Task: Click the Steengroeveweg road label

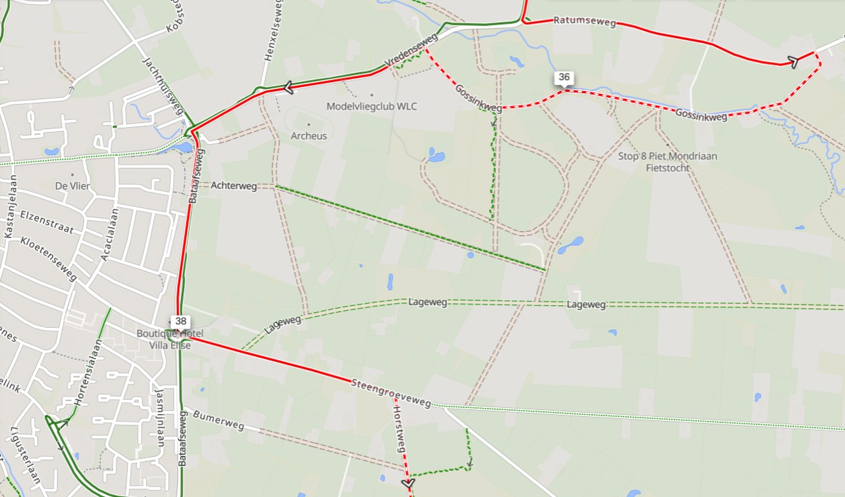Action: (390, 393)
